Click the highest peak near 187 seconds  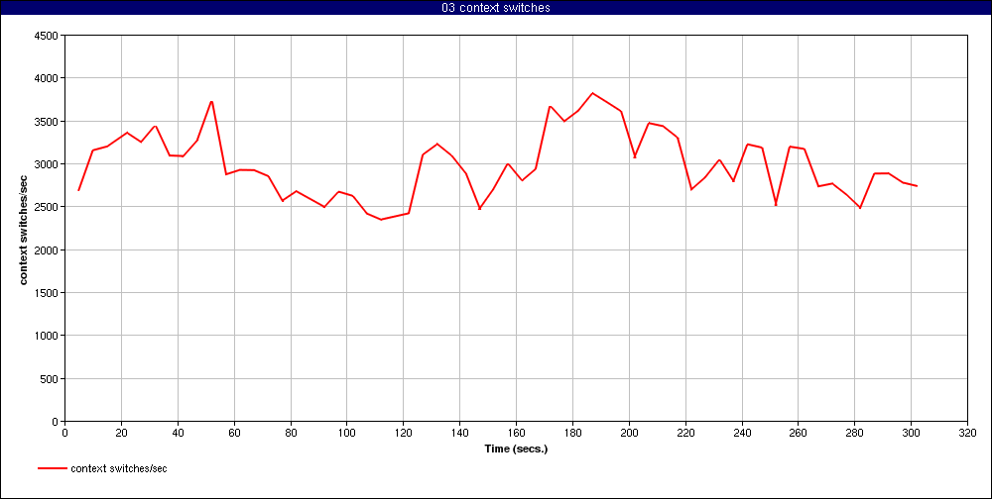coord(592,93)
